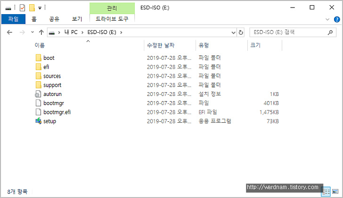Select the autorun file icon
This screenshot has height=198, width=343.
[x=38, y=94]
